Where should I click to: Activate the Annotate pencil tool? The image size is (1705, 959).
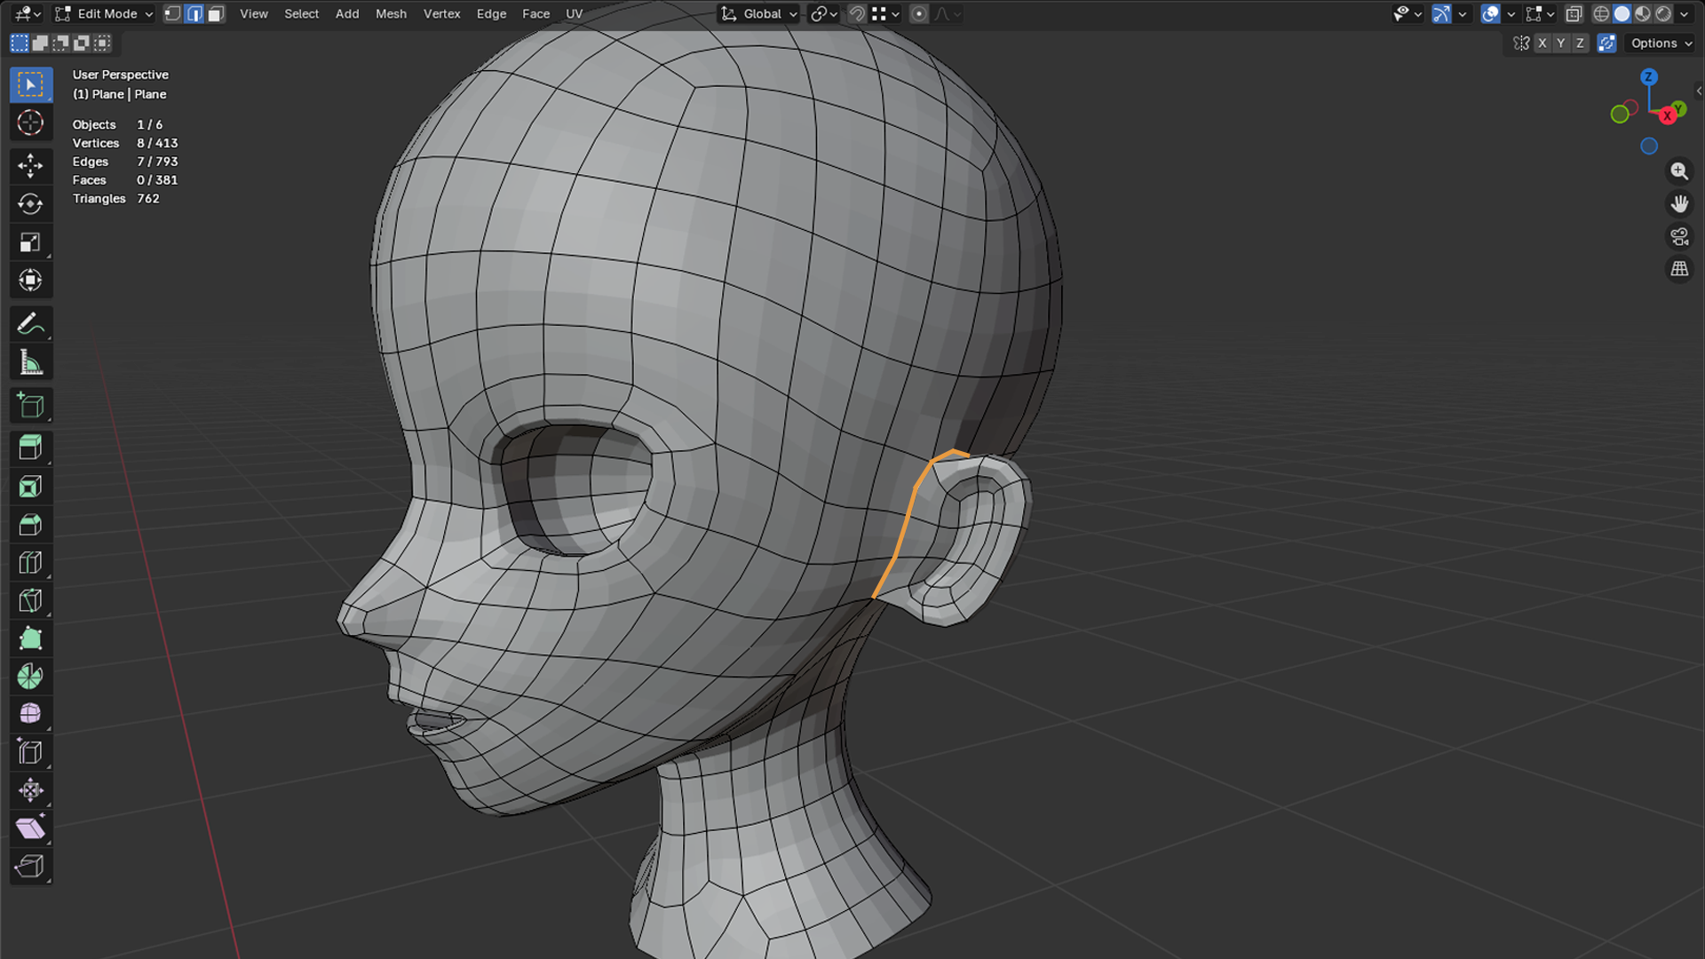(30, 324)
